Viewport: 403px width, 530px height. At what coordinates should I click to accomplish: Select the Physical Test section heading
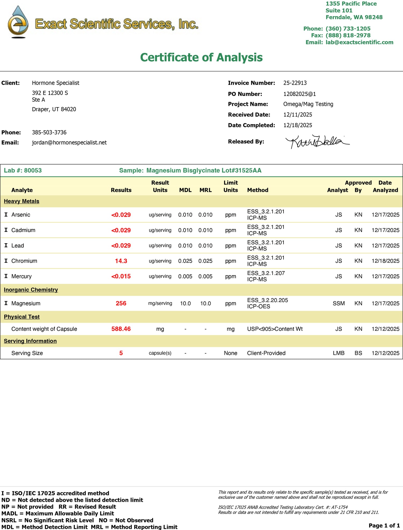(22, 317)
